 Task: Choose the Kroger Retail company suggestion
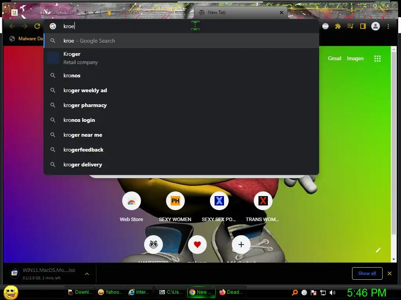(x=181, y=58)
